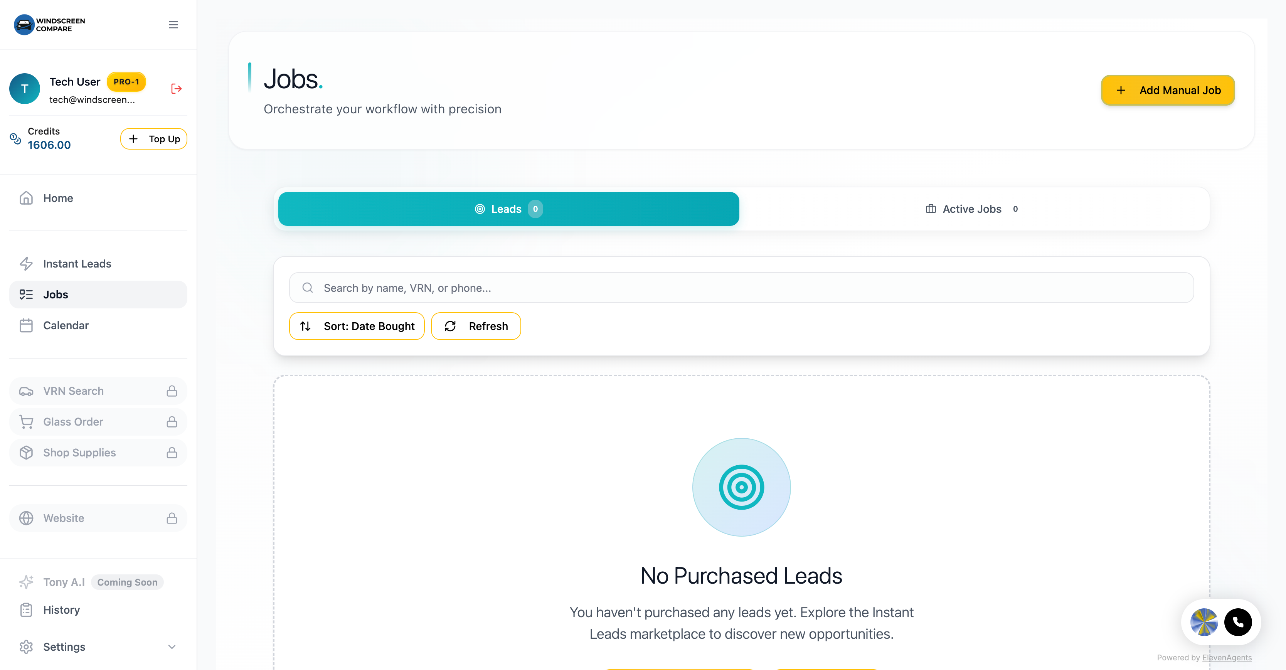Click the No Purchased Leads heading

[x=741, y=576]
